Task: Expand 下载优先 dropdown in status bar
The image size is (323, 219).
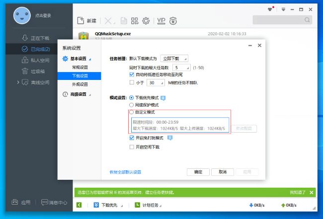Action: click(111, 205)
